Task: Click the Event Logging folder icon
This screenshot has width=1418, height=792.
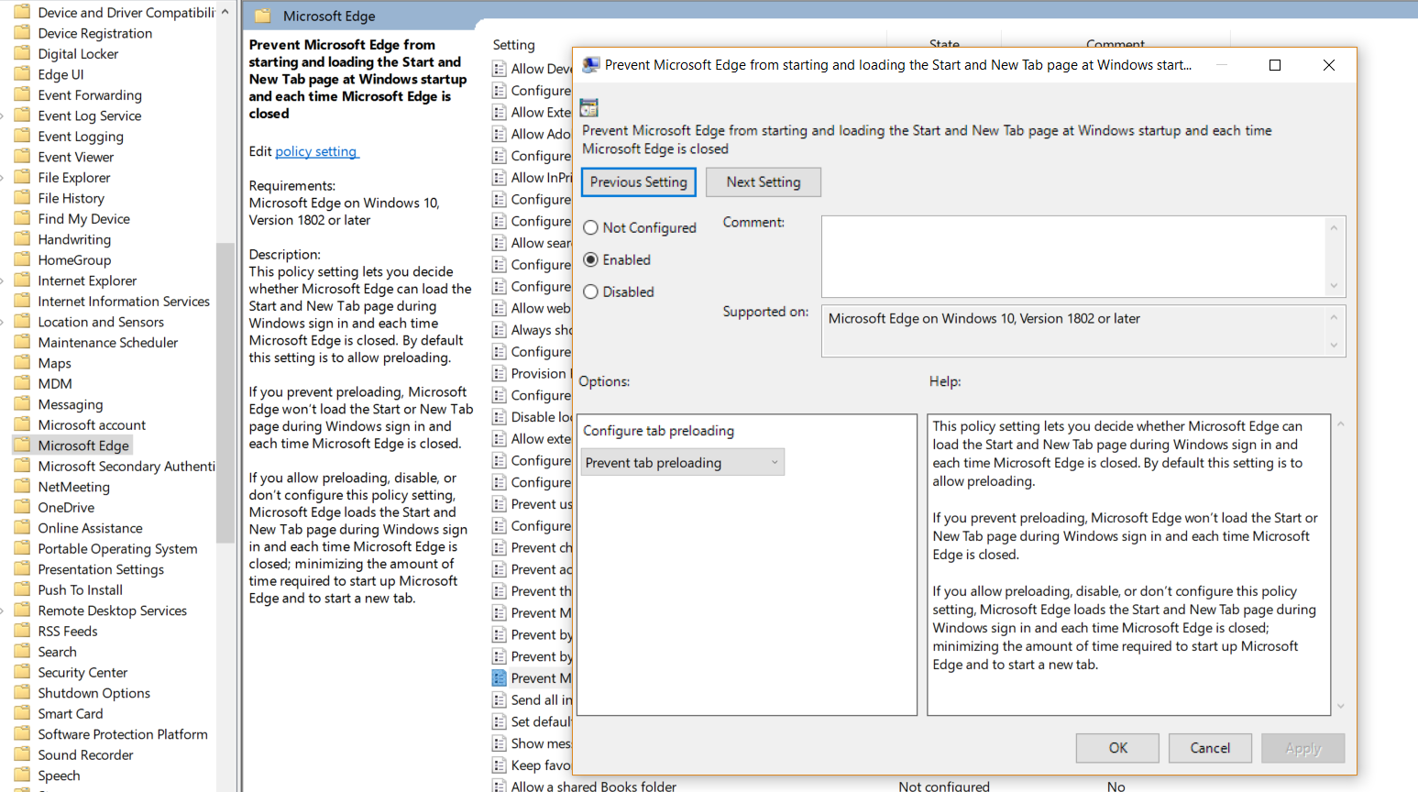Action: click(23, 136)
